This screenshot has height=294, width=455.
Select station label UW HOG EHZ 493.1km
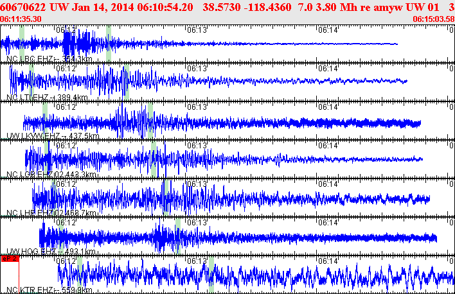[x=51, y=252]
